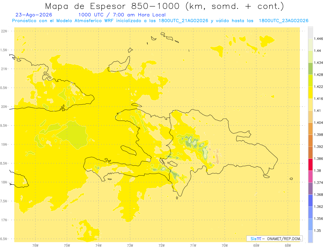Click the longitude axis label '69W'
Image resolution: width=323 pixels, height=249 pixels.
pyautogui.click(x=256, y=246)
